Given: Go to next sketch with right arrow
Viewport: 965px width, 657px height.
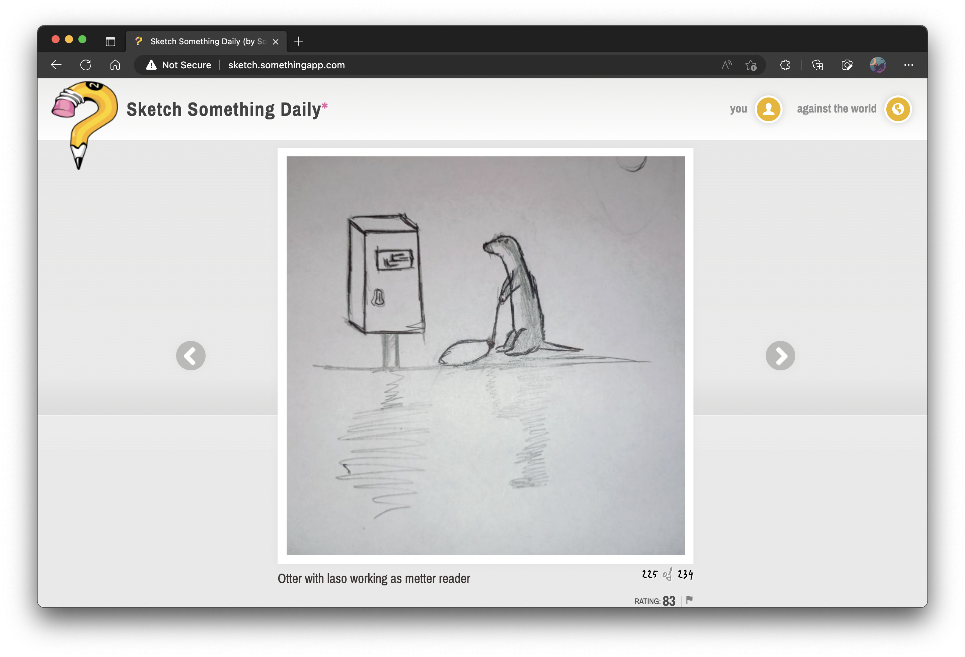Looking at the screenshot, I should click(780, 356).
